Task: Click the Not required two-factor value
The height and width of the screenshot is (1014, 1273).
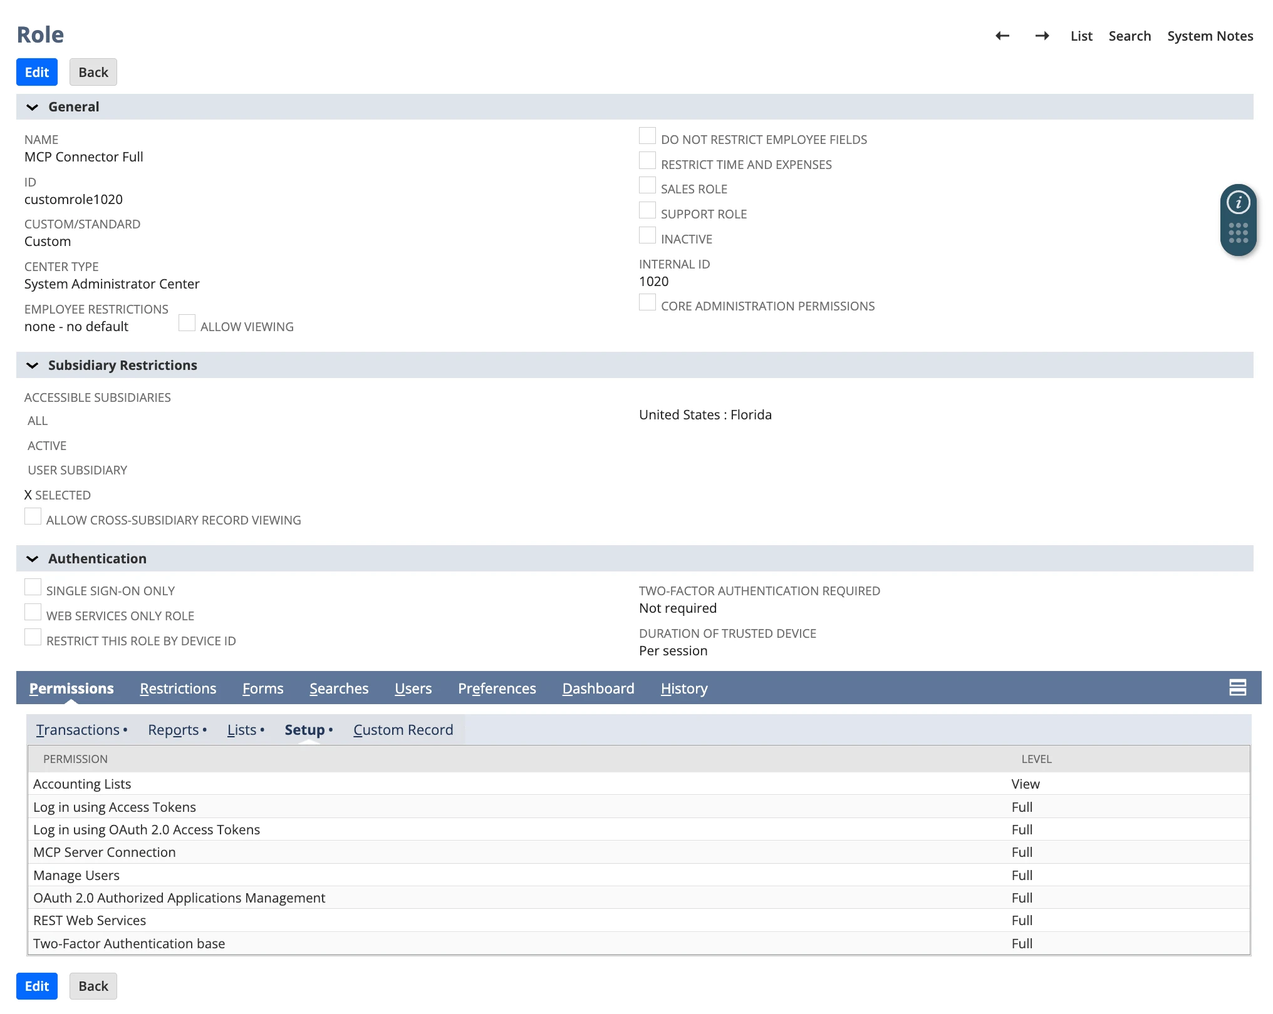Action: (x=678, y=608)
